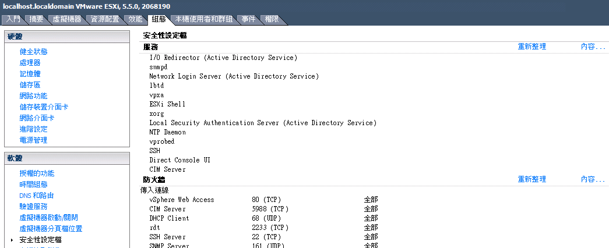Screen dimensions: 609x248
Task: Open the 驗證服務 link
Action: coord(33,207)
